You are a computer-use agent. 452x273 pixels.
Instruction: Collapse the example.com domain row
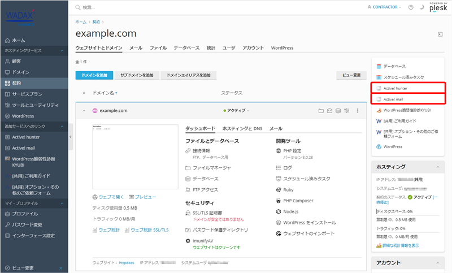pos(84,111)
